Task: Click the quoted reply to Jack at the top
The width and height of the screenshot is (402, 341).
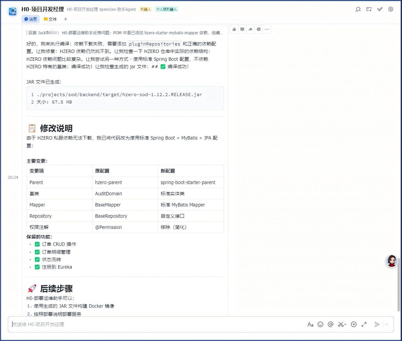Action: pyautogui.click(x=126, y=33)
